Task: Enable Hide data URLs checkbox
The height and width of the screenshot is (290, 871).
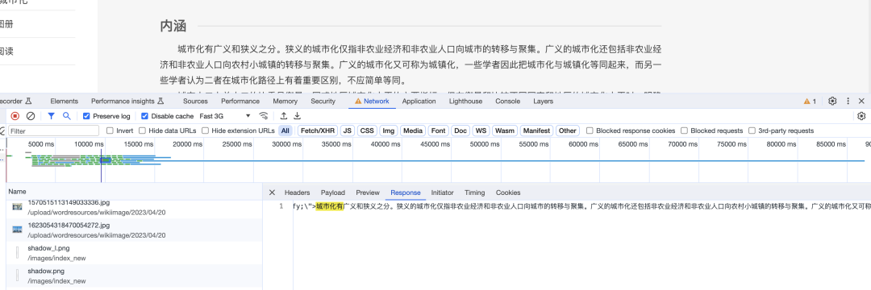Action: [143, 130]
